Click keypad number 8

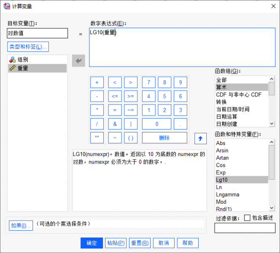pyautogui.click(x=164, y=82)
